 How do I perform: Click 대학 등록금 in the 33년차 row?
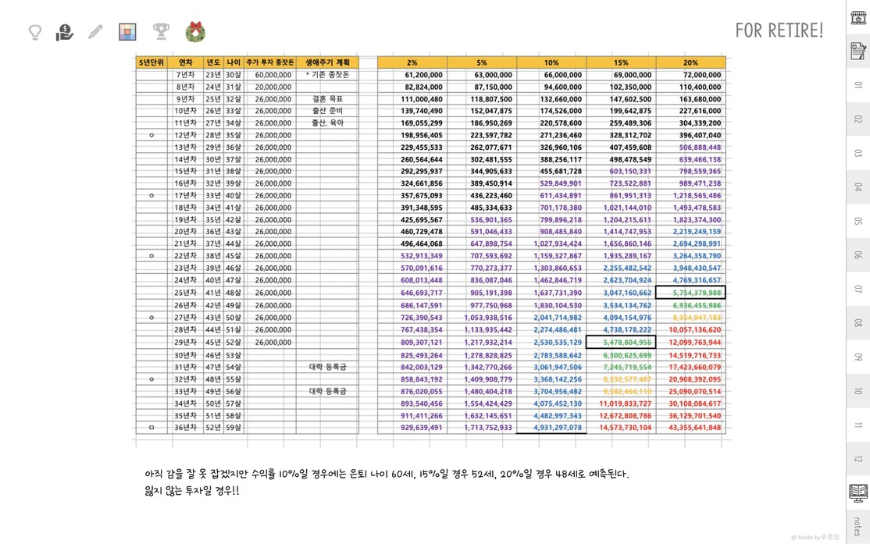coord(327,392)
